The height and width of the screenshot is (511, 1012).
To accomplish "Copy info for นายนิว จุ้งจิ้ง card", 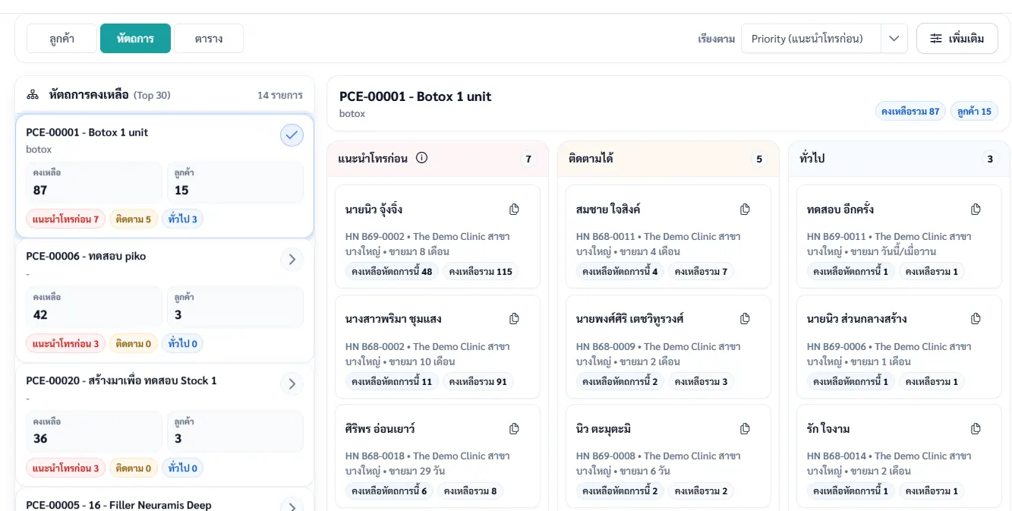I will 514,210.
